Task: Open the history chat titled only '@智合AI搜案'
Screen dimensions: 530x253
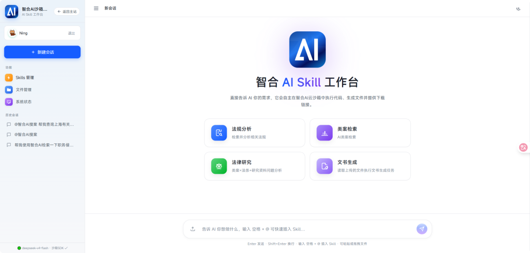Action: (x=42, y=135)
